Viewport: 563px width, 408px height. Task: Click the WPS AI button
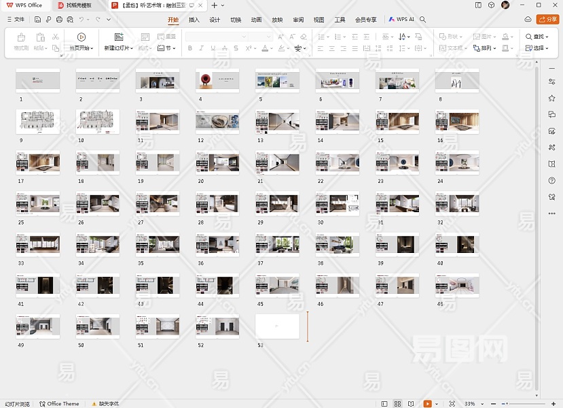pos(401,20)
